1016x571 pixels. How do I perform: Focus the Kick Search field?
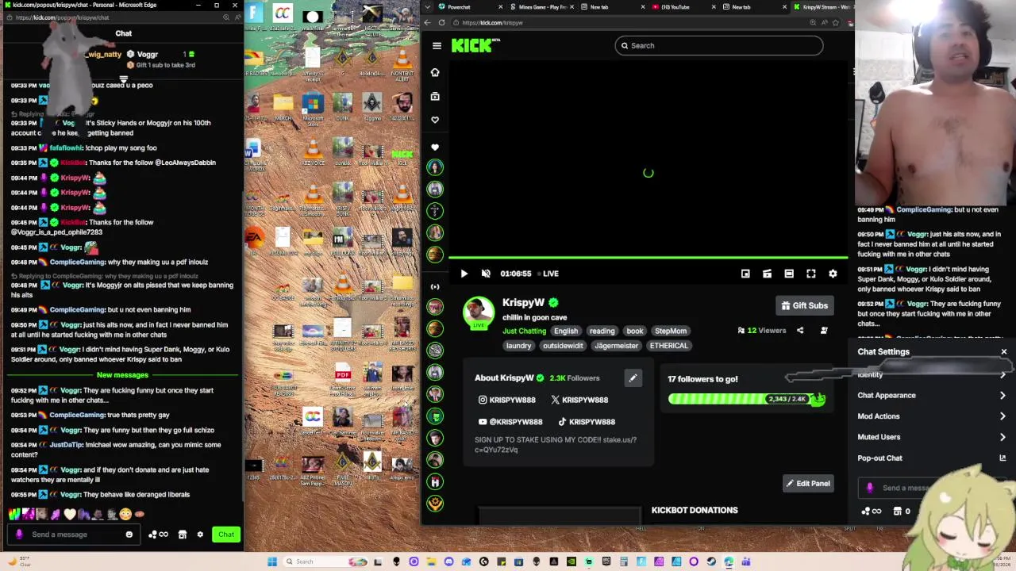coord(719,45)
